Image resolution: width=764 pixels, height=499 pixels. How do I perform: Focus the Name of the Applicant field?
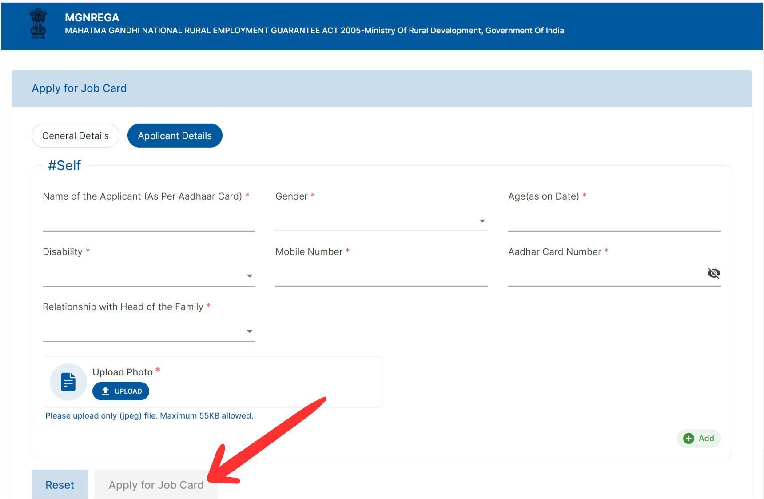148,220
